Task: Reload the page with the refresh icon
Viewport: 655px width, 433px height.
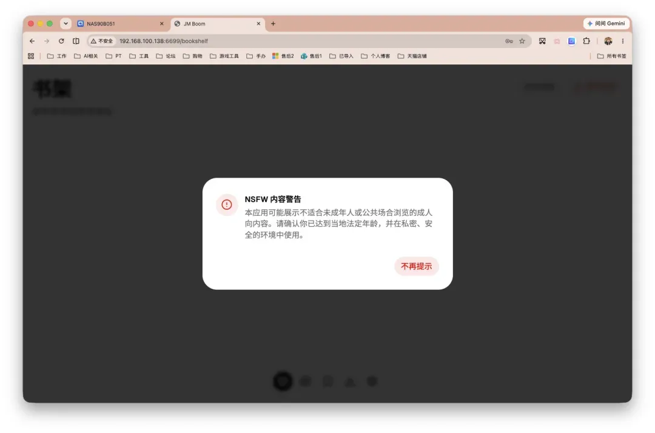Action: [x=61, y=41]
